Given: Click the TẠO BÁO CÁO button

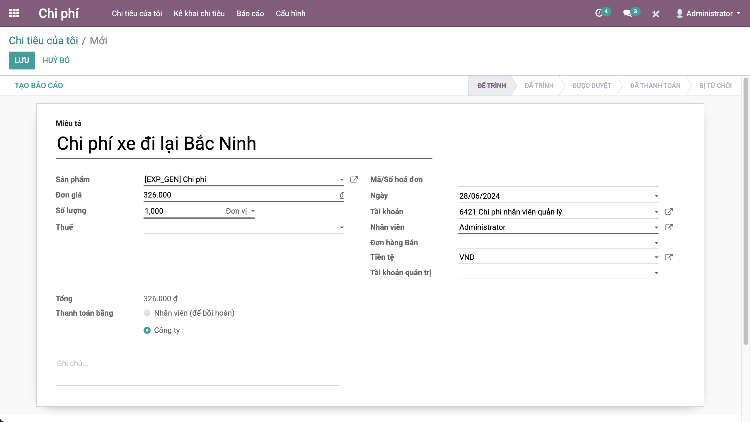Looking at the screenshot, I should click(39, 86).
